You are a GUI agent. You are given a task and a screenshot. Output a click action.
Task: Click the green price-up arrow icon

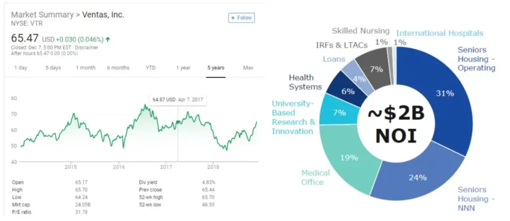[108, 39]
